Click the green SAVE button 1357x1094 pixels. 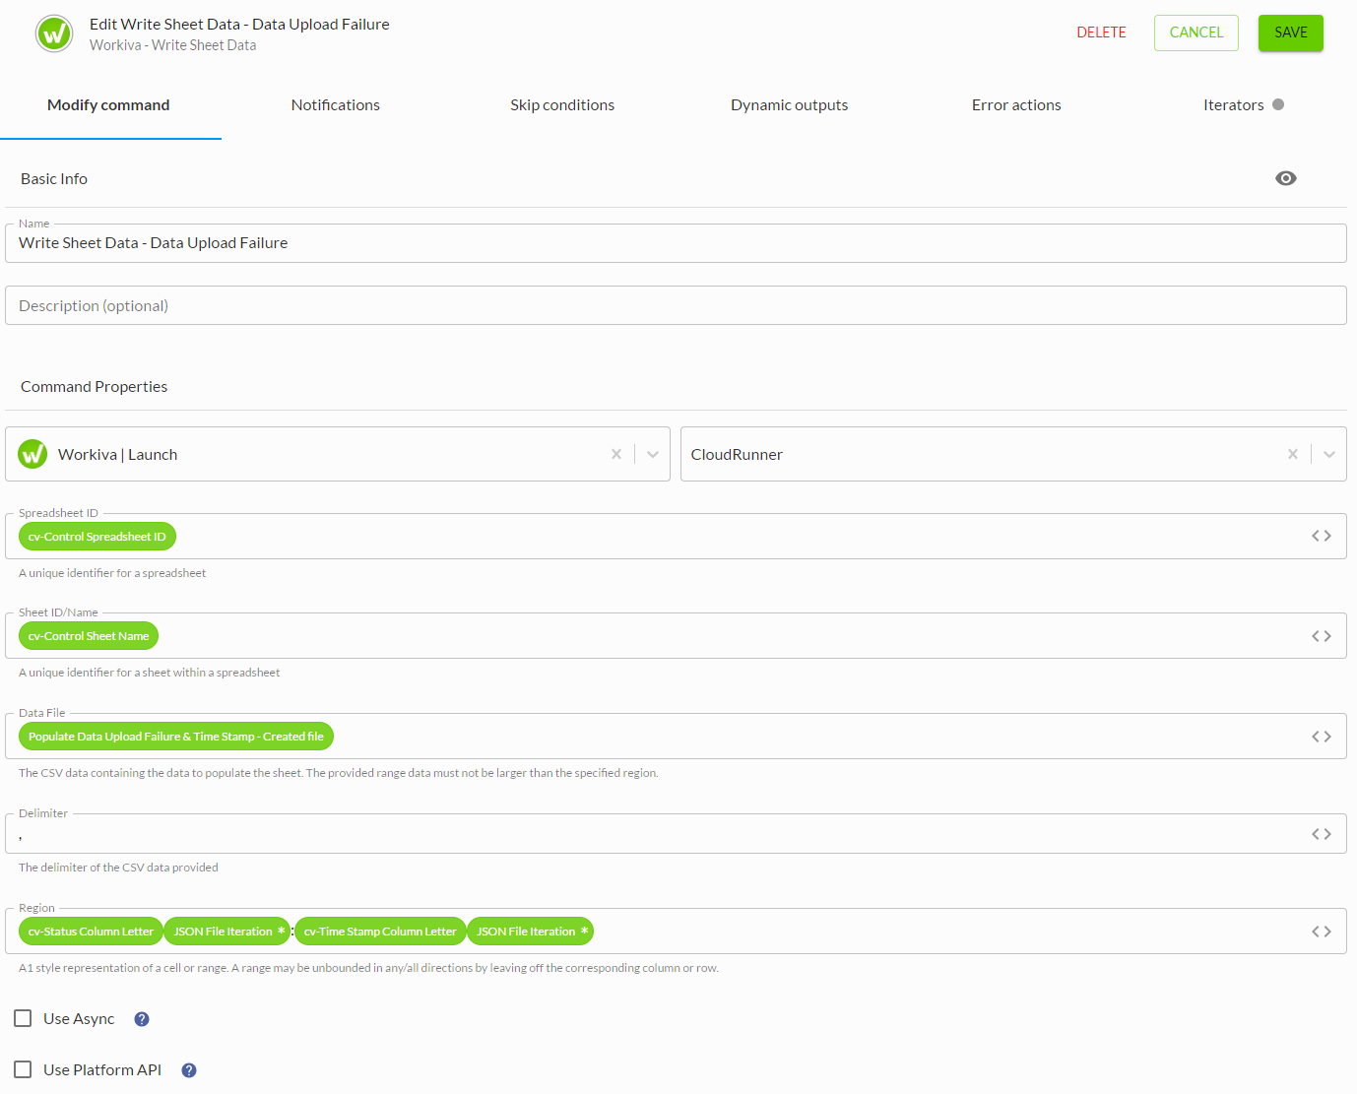[1291, 32]
